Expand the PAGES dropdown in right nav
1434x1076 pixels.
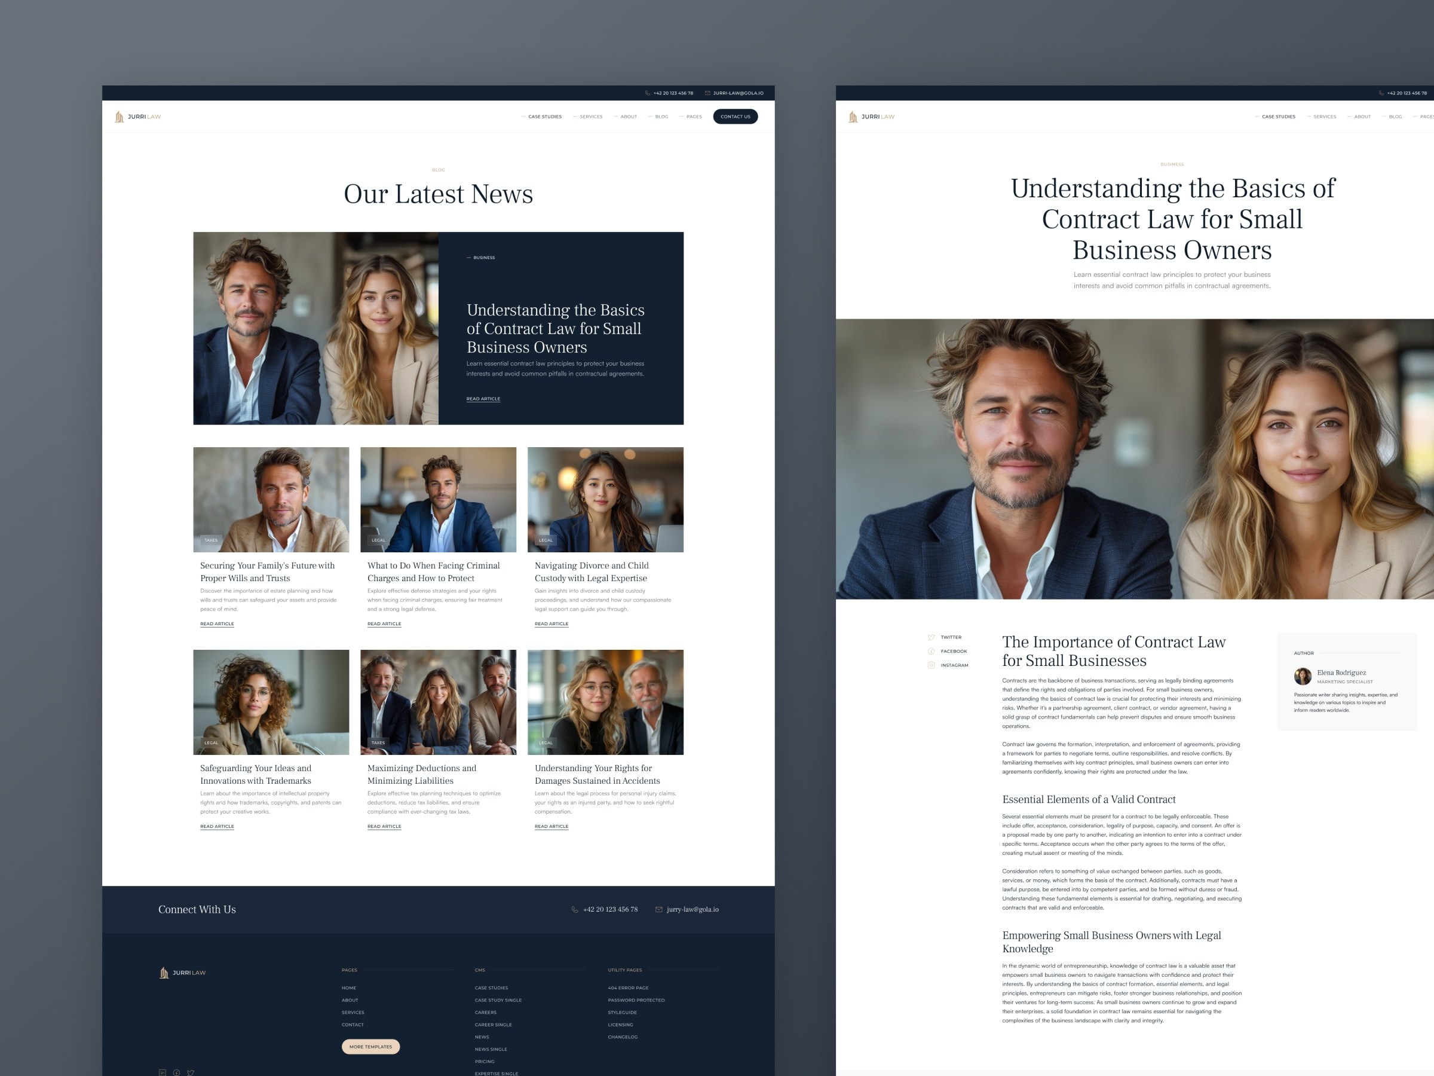coord(1425,117)
